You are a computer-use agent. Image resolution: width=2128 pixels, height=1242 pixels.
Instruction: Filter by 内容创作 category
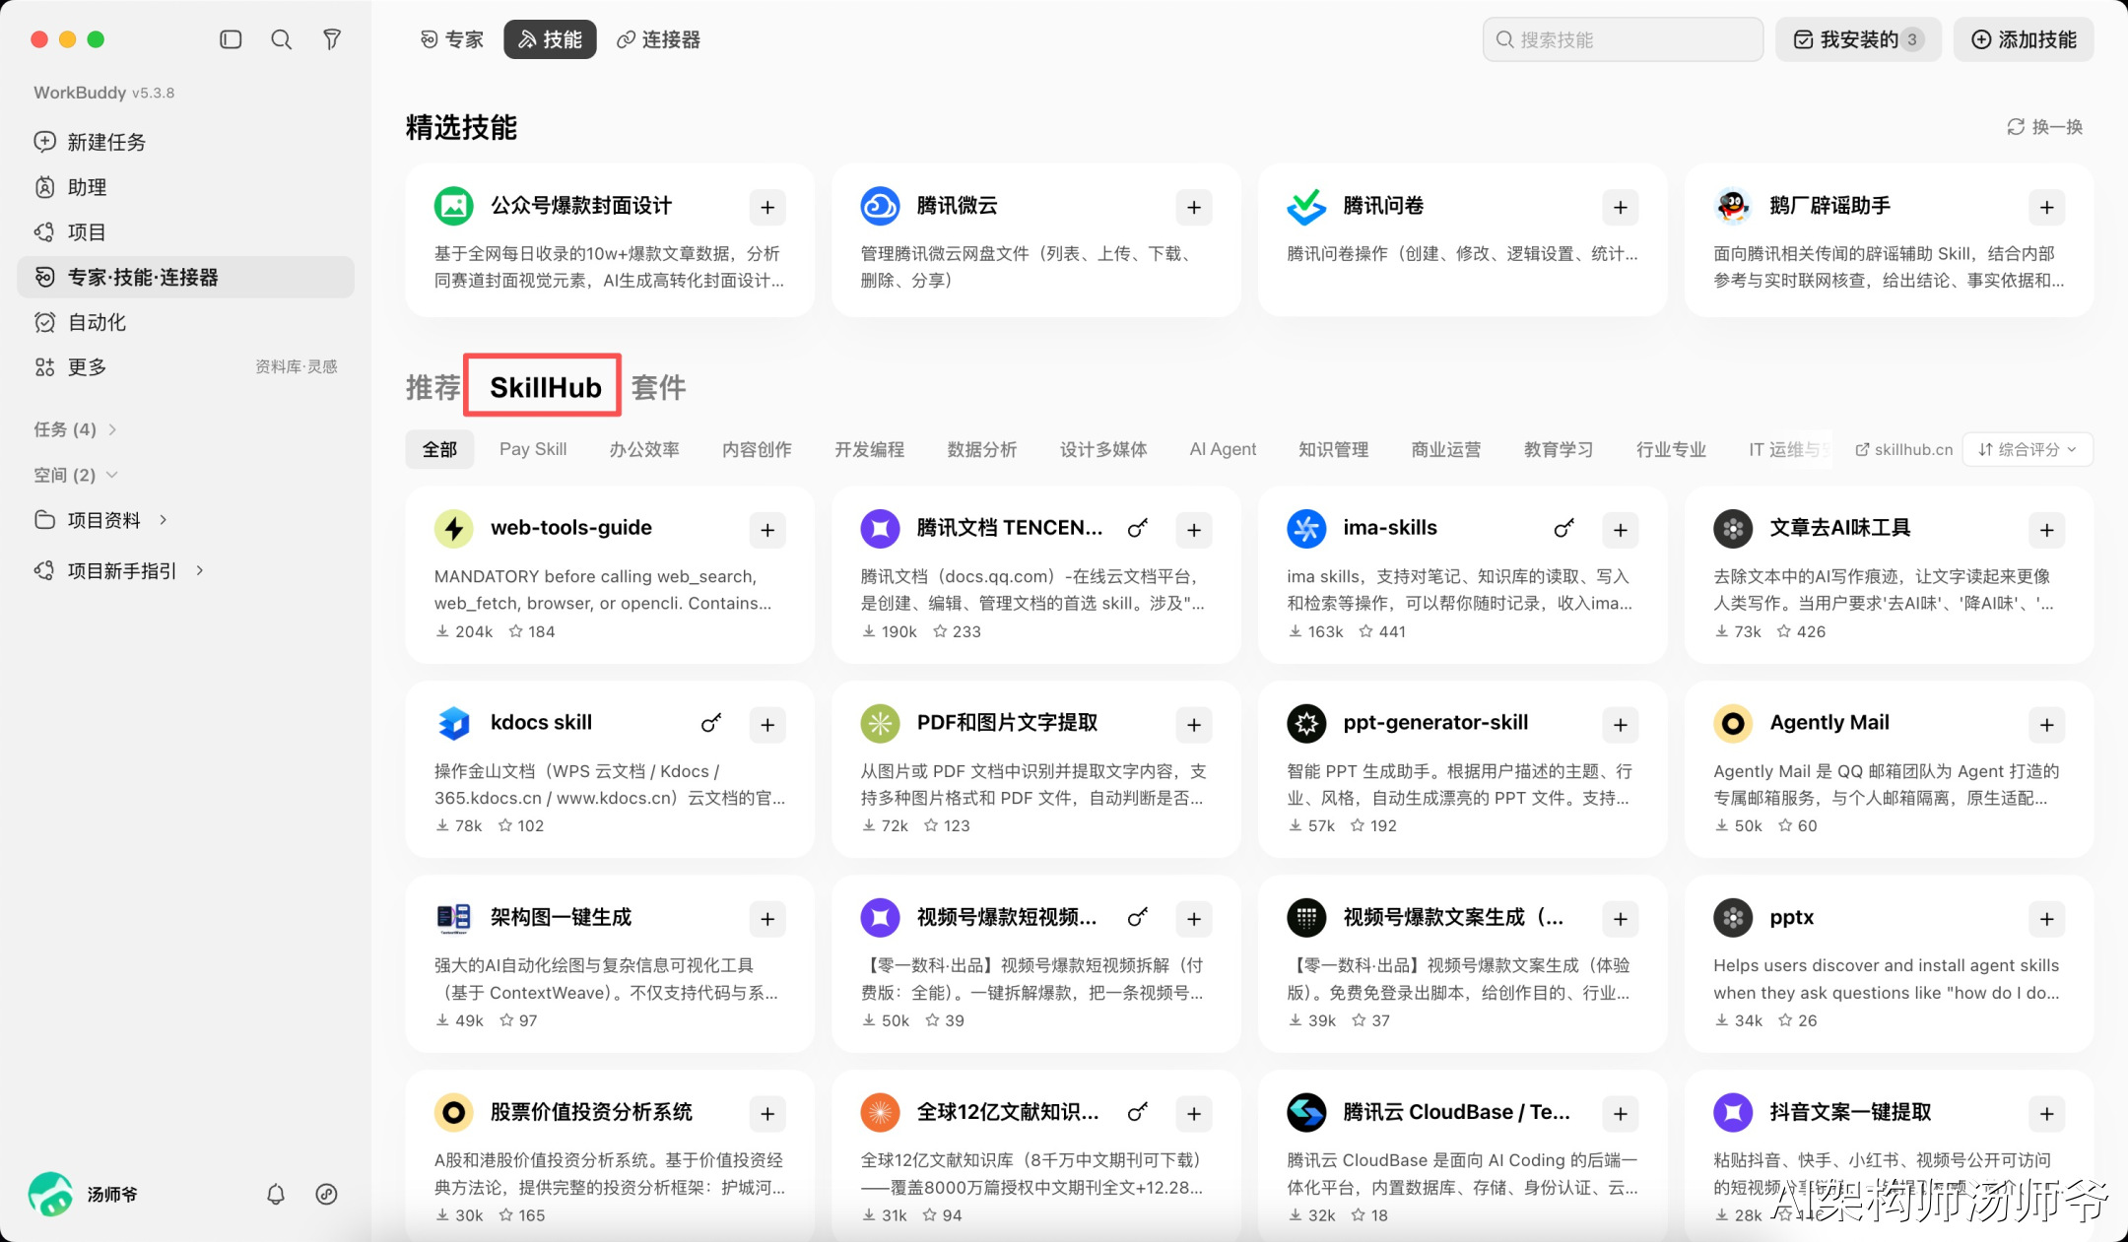(x=757, y=449)
